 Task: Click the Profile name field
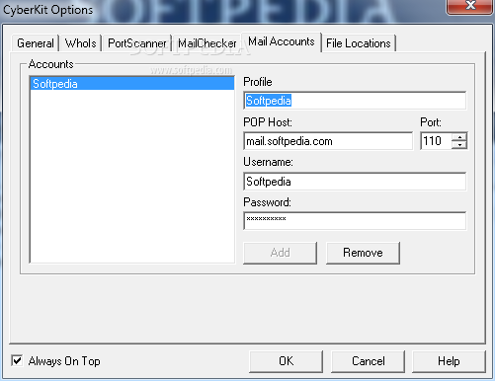click(355, 101)
